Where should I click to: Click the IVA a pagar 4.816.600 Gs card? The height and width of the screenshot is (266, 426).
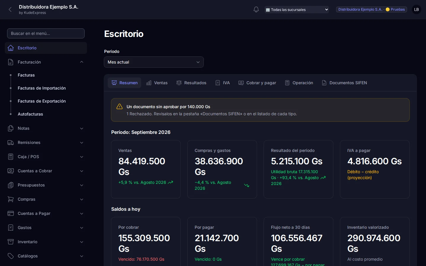(375, 169)
